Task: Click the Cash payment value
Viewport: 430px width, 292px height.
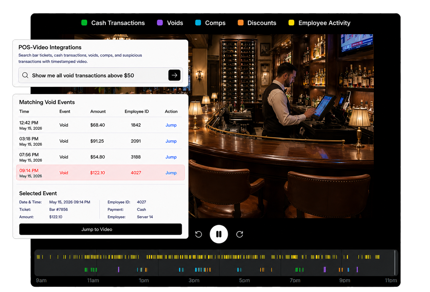Action: (141, 210)
